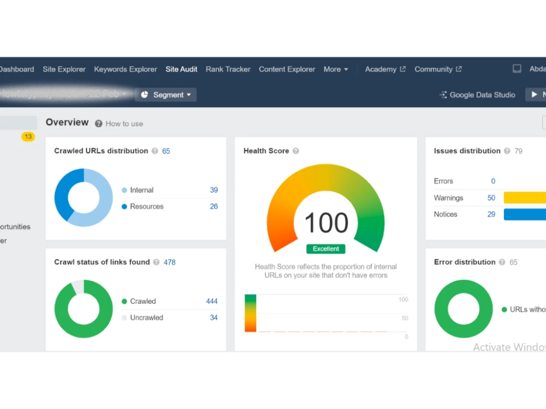Viewport: 546px width, 409px height.
Task: Click the yellow Warnings bar
Action: point(525,197)
